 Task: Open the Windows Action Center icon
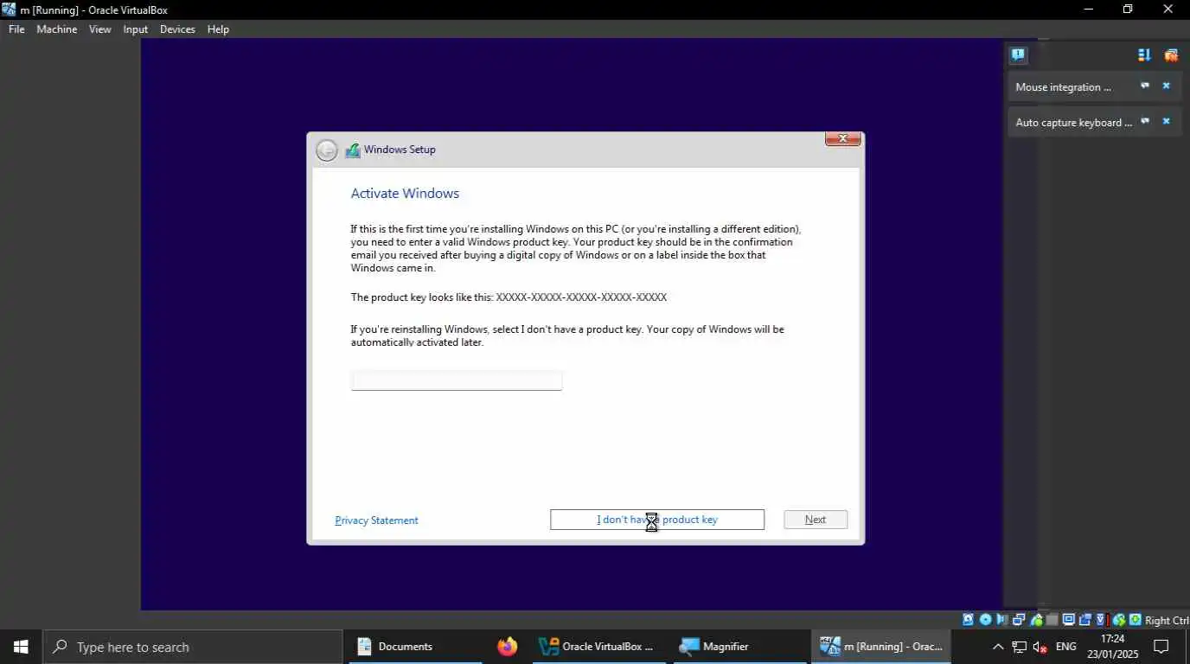(1161, 647)
